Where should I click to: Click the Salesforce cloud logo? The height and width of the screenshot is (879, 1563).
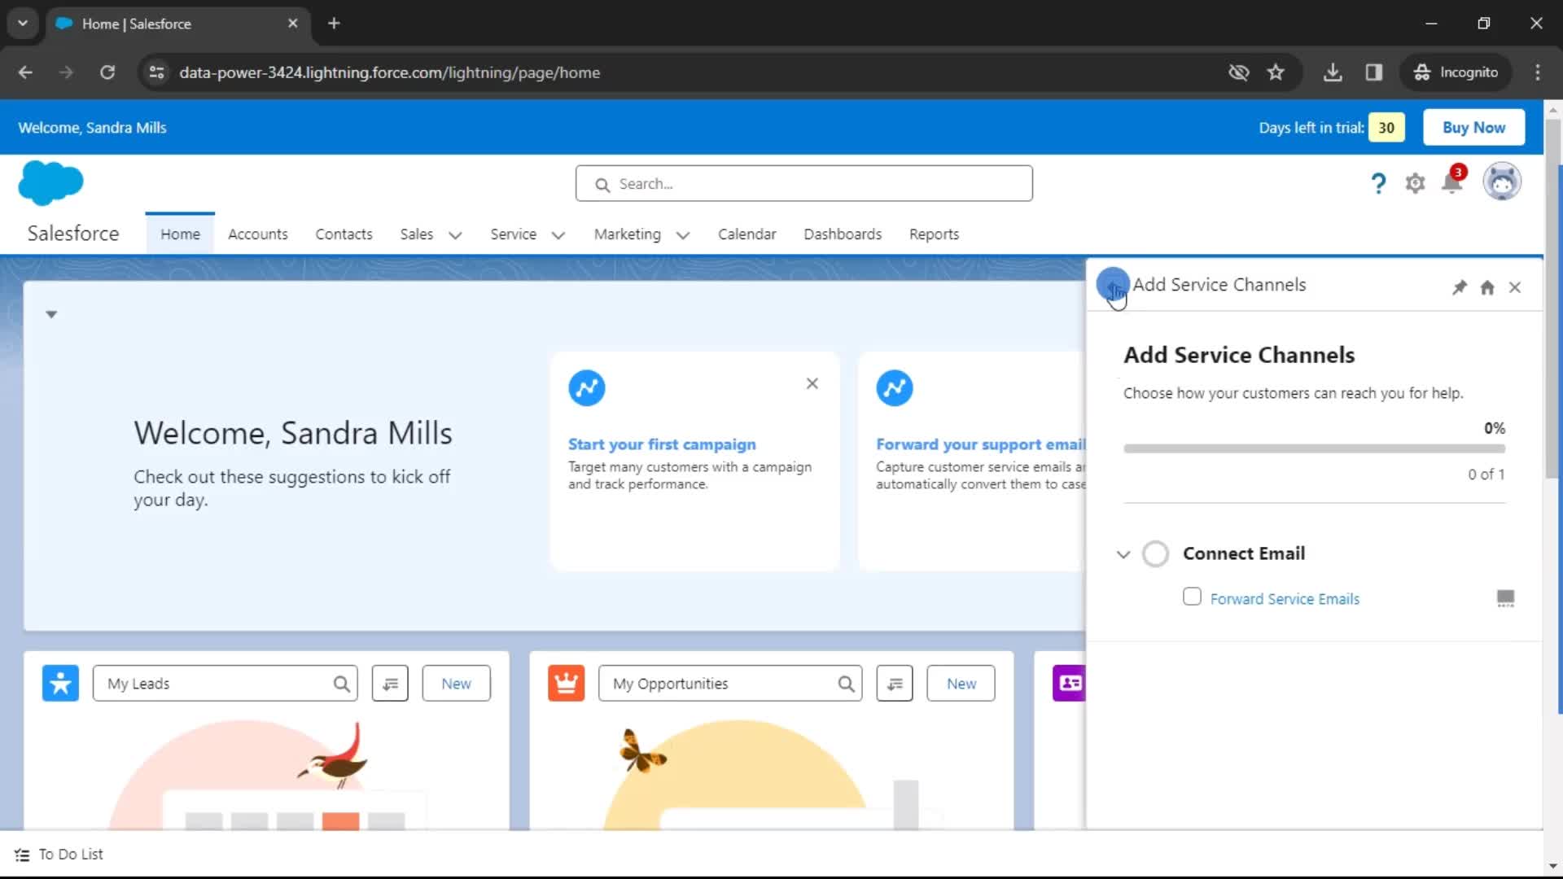click(x=50, y=182)
